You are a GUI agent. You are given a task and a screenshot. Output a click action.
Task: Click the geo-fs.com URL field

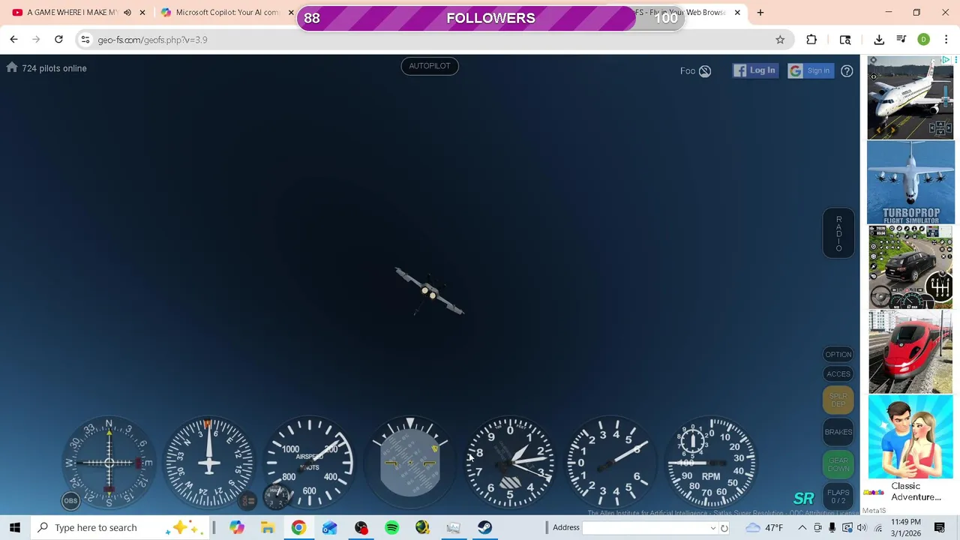(427, 40)
